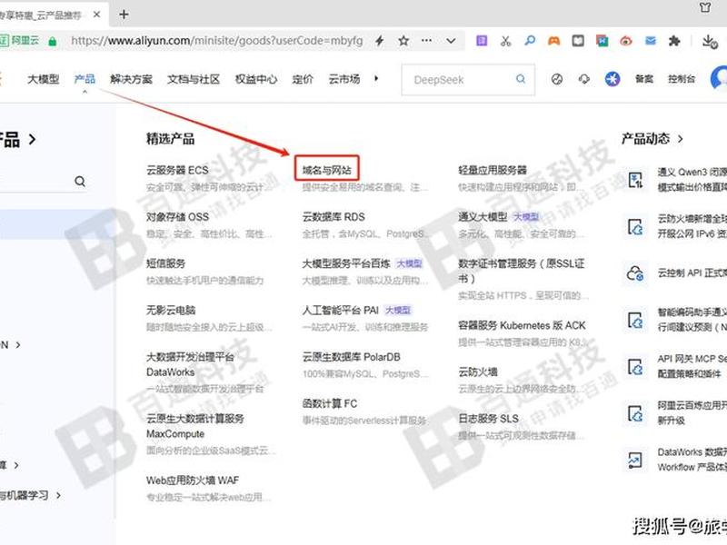This screenshot has height=545, width=727.
Task: Open the 云市场 navigation item
Action: tap(344, 79)
